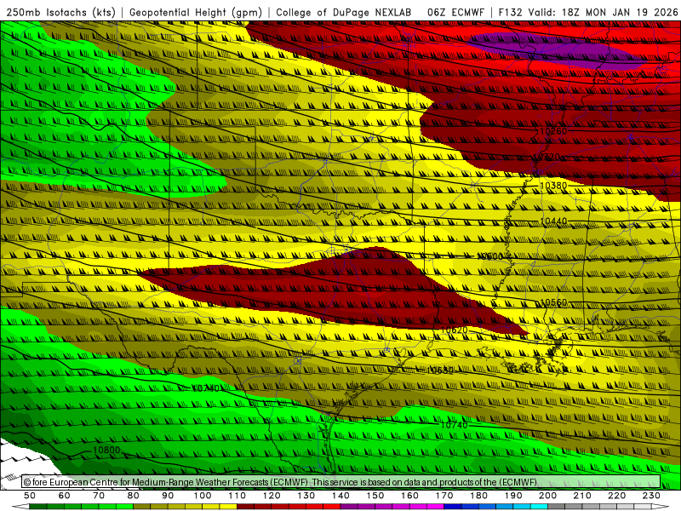
Task: Click the "Geopotential Height (gpm)" title text
Action: pos(196,12)
